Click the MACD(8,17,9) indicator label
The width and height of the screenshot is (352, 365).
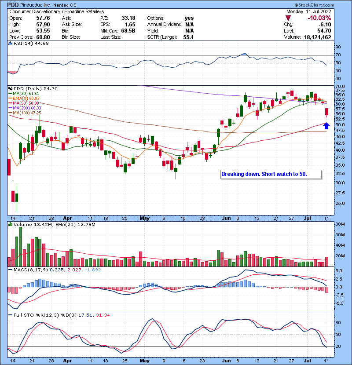coord(31,270)
